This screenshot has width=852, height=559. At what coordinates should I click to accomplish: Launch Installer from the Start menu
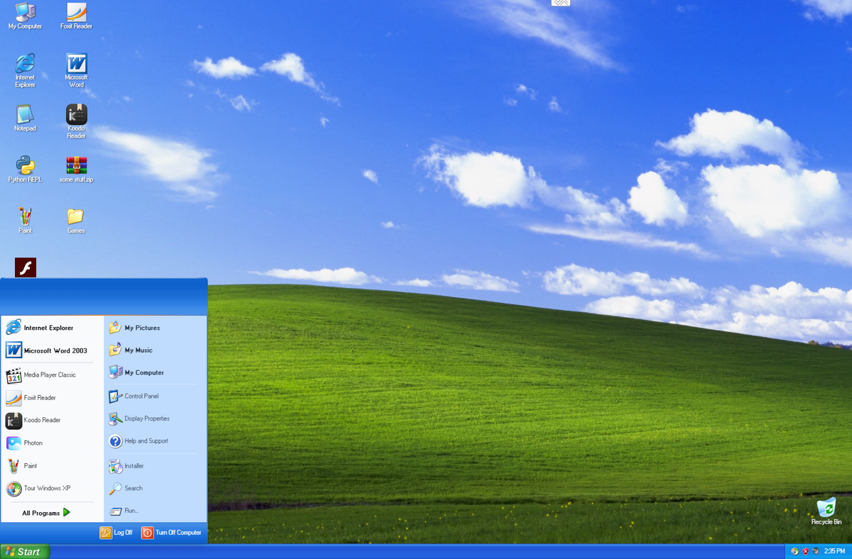tap(155, 466)
